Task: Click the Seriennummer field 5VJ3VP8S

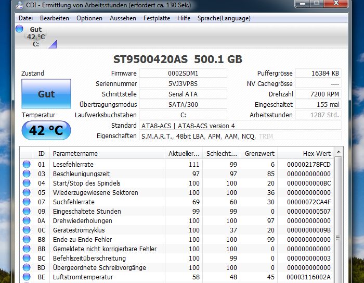Action: [x=183, y=84]
